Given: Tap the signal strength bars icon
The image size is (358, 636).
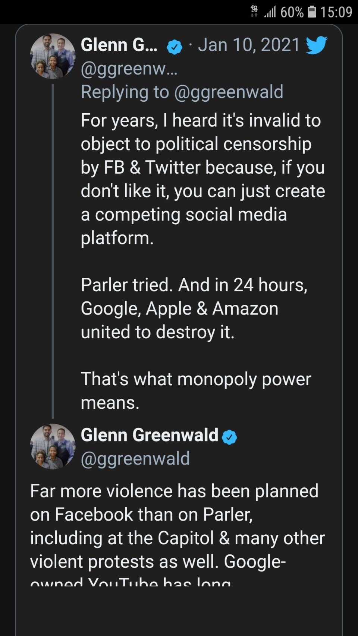Looking at the screenshot, I should (270, 12).
